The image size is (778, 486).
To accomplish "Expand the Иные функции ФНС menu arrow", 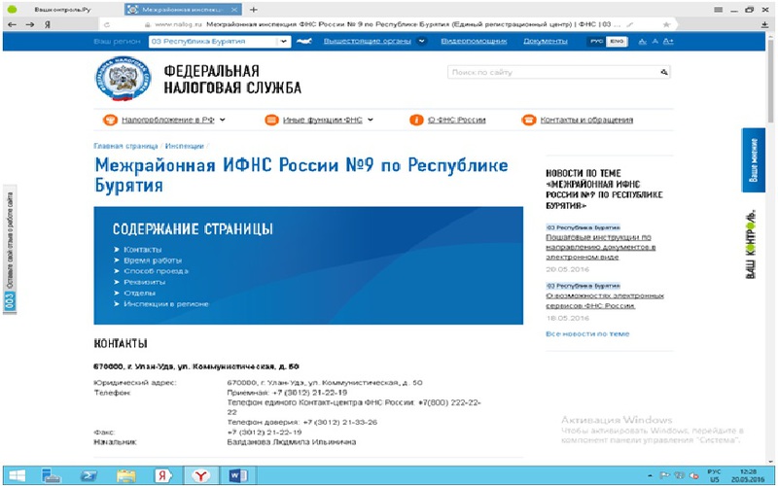I will (x=371, y=120).
